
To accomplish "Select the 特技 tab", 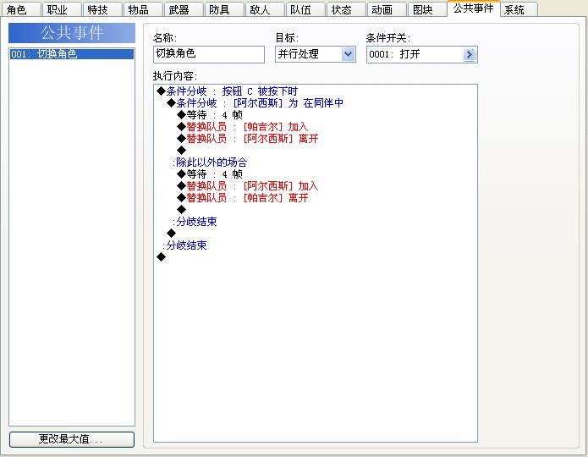I will [102, 9].
